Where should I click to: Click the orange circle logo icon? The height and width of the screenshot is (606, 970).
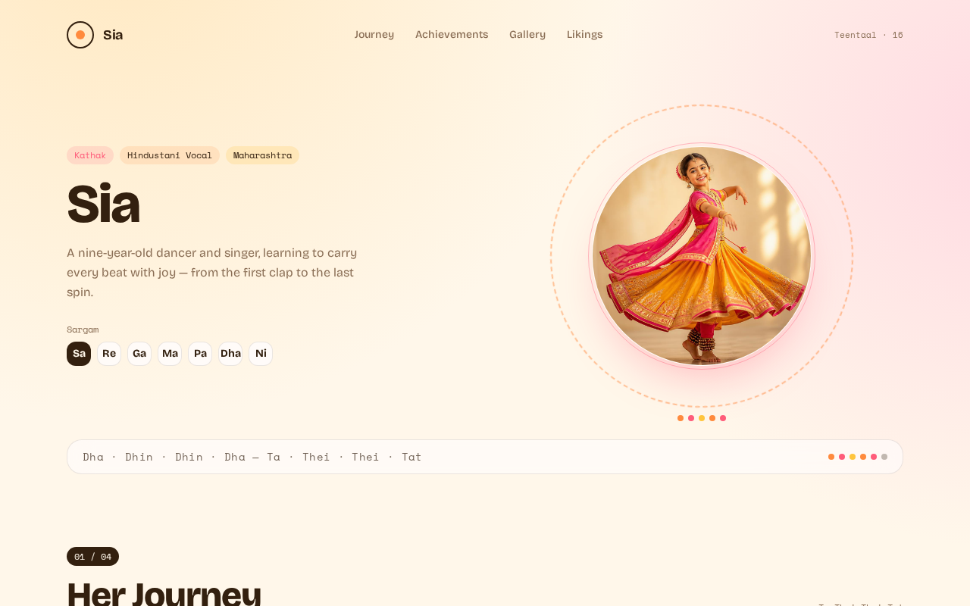tap(80, 35)
